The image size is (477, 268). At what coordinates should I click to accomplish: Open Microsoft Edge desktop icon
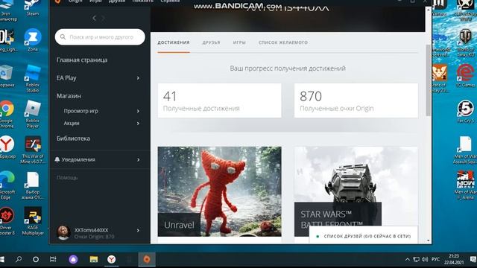(x=7, y=185)
